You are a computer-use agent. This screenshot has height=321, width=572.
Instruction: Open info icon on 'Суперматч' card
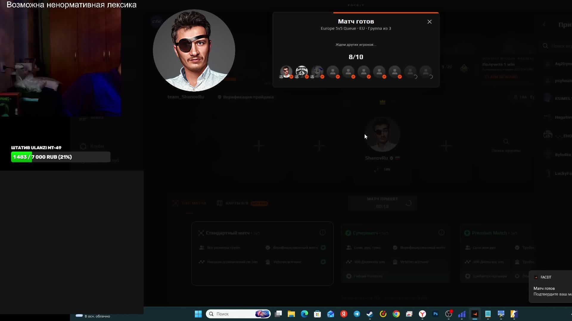coord(441,232)
